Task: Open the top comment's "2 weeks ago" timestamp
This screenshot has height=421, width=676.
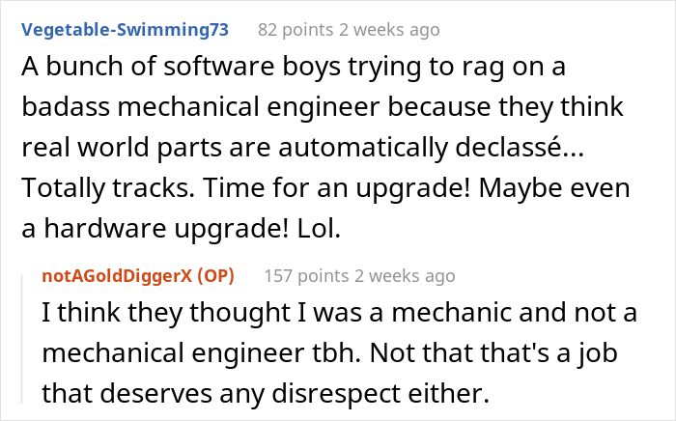Action: coord(389,30)
